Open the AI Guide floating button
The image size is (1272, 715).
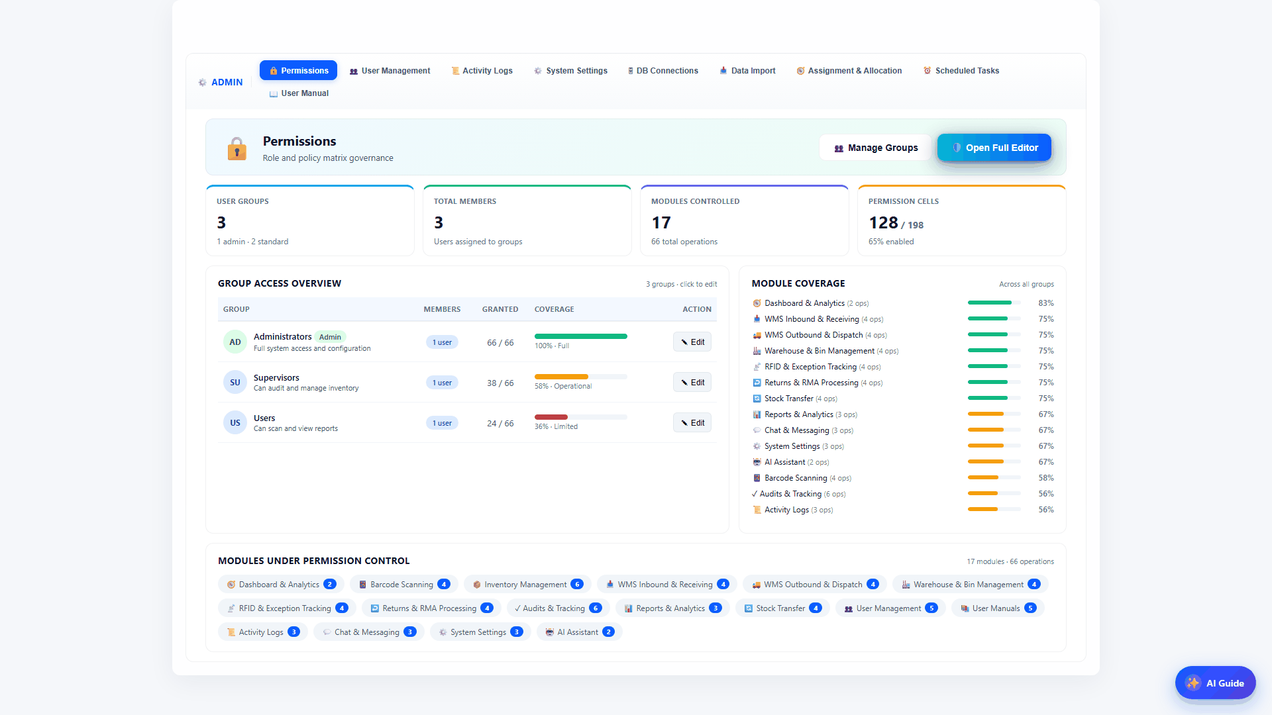[1215, 683]
